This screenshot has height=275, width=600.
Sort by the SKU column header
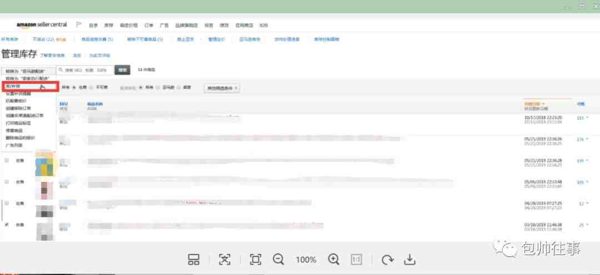click(x=63, y=104)
